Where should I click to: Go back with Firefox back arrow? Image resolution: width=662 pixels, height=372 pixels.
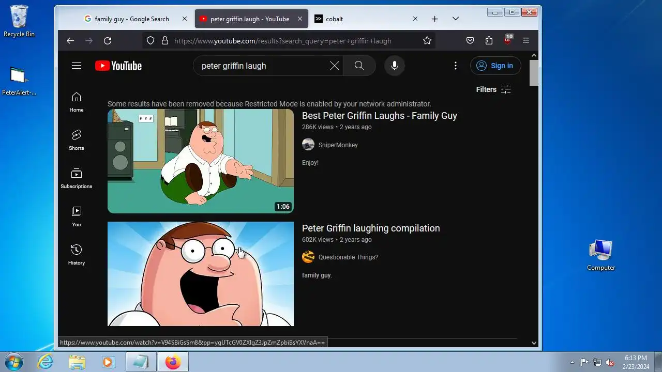[x=70, y=40]
